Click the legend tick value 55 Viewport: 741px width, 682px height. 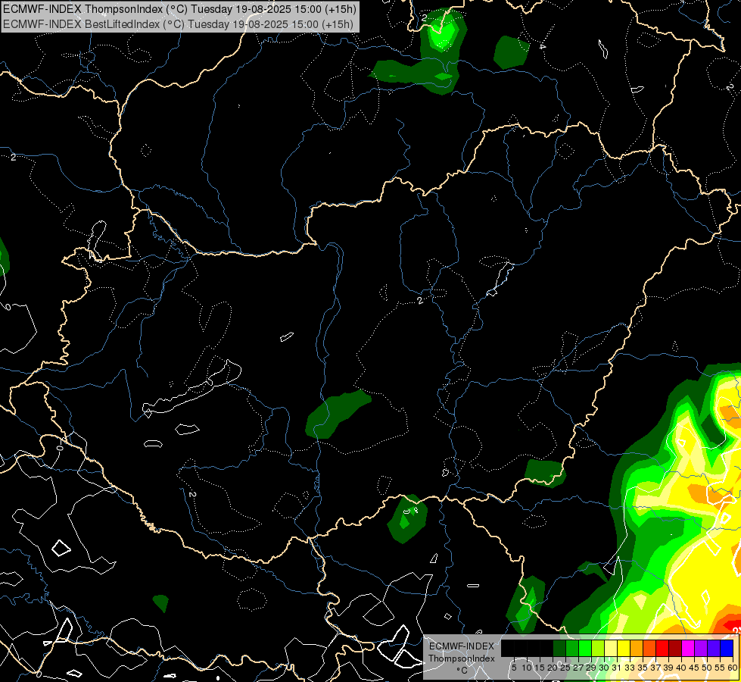click(720, 668)
